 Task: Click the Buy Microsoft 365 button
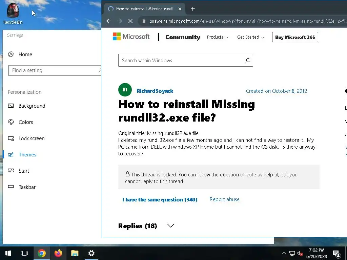pos(295,37)
